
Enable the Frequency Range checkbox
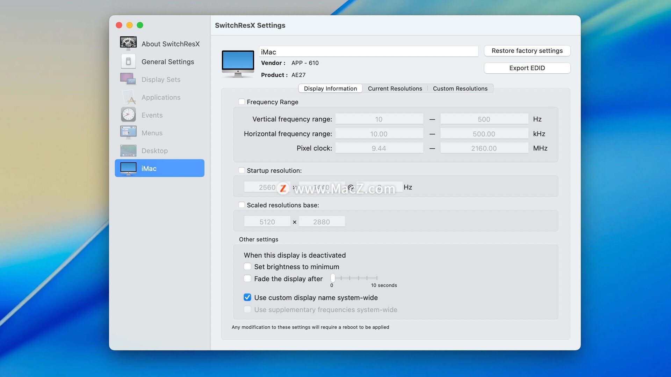click(x=241, y=102)
